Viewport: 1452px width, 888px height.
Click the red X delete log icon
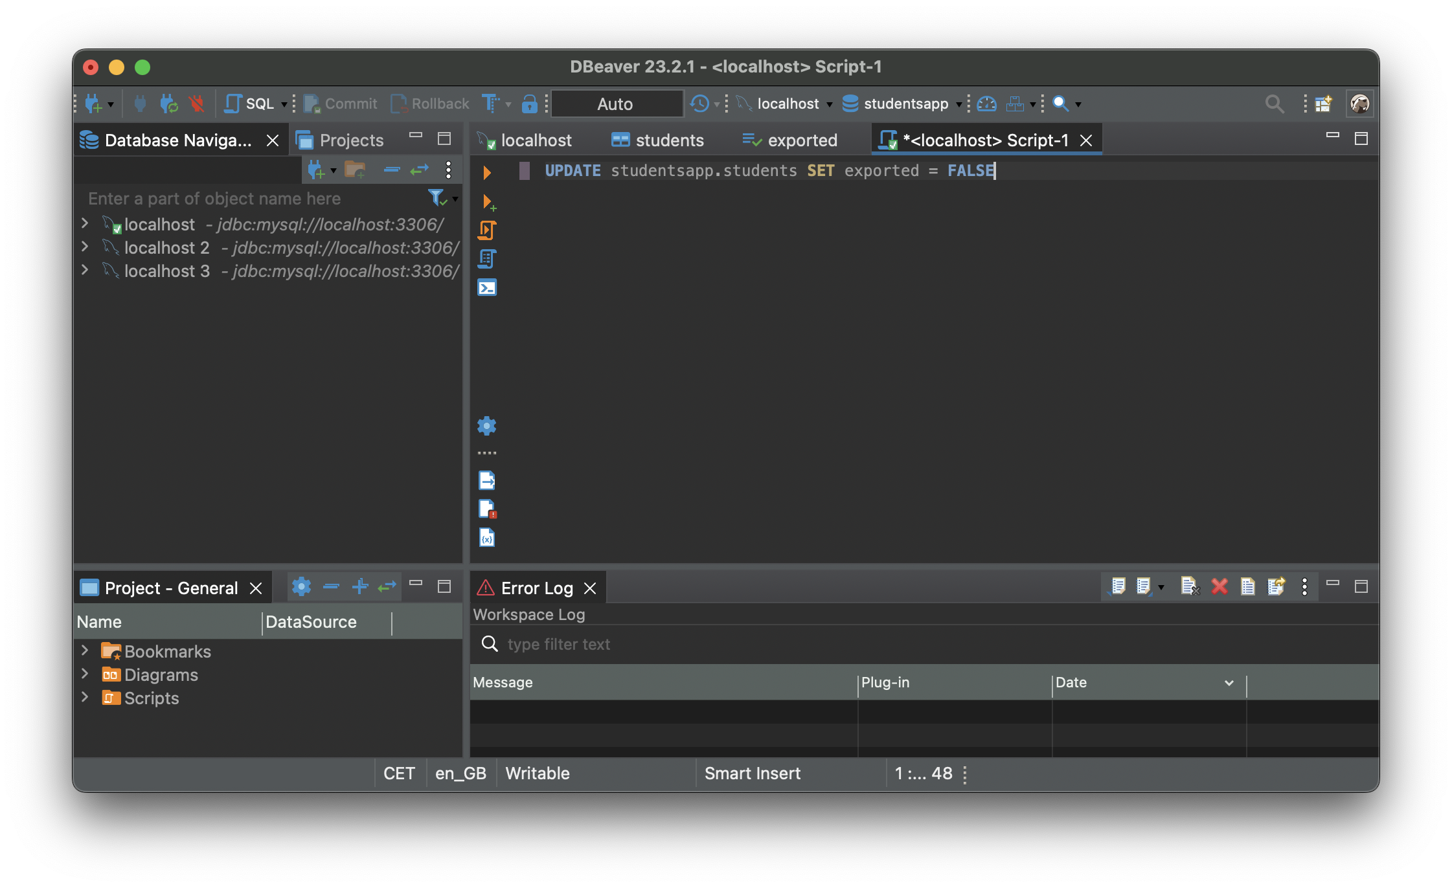point(1219,586)
